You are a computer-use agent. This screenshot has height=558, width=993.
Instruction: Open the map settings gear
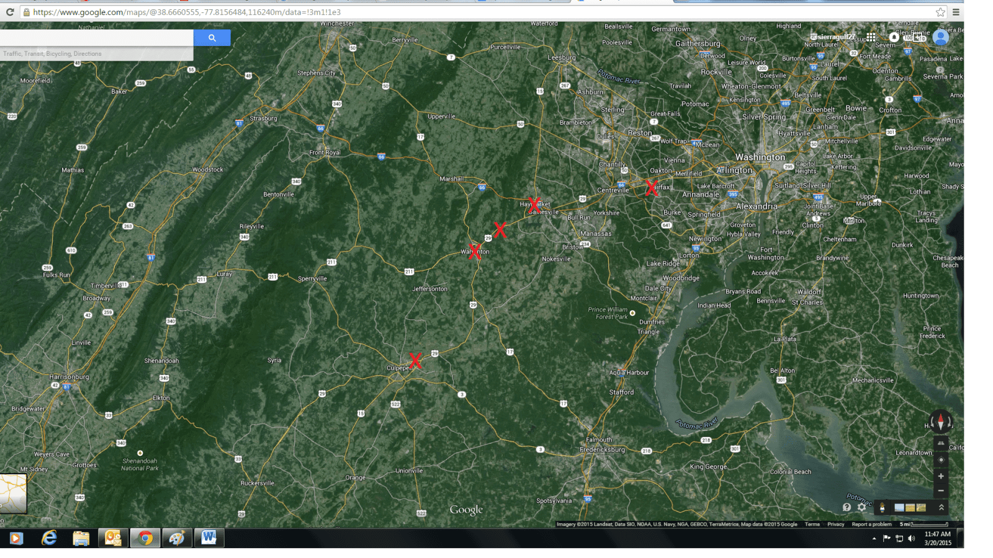click(x=861, y=507)
